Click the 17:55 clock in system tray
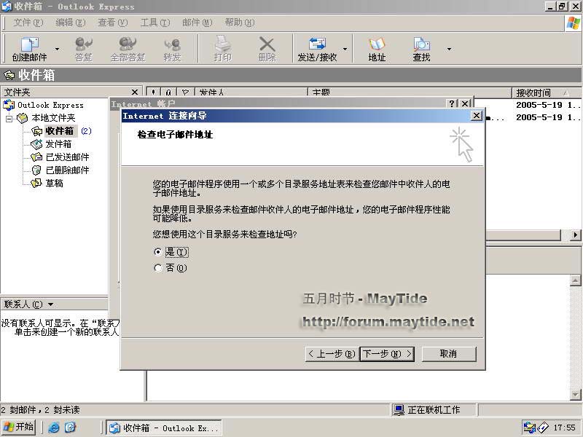This screenshot has width=583, height=437. pyautogui.click(x=564, y=428)
